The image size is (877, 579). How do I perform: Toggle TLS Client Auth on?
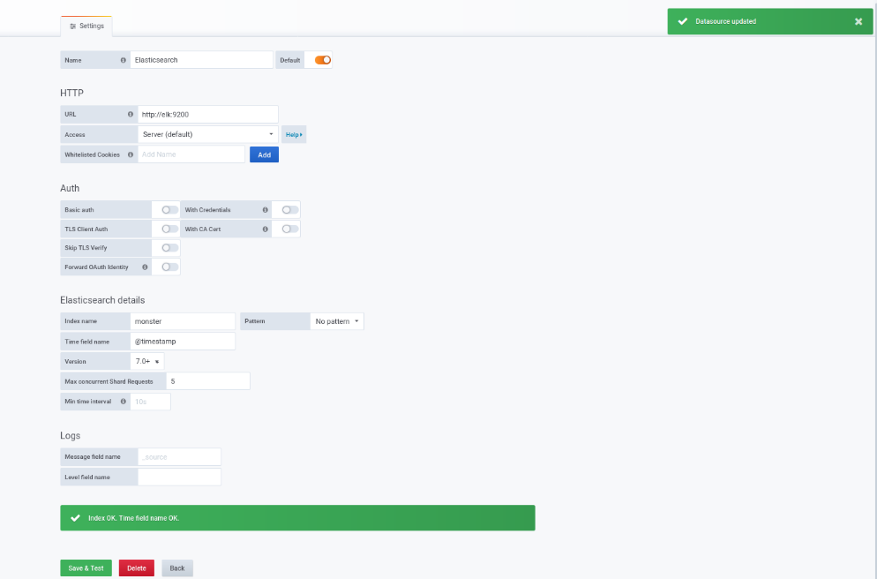(x=170, y=229)
